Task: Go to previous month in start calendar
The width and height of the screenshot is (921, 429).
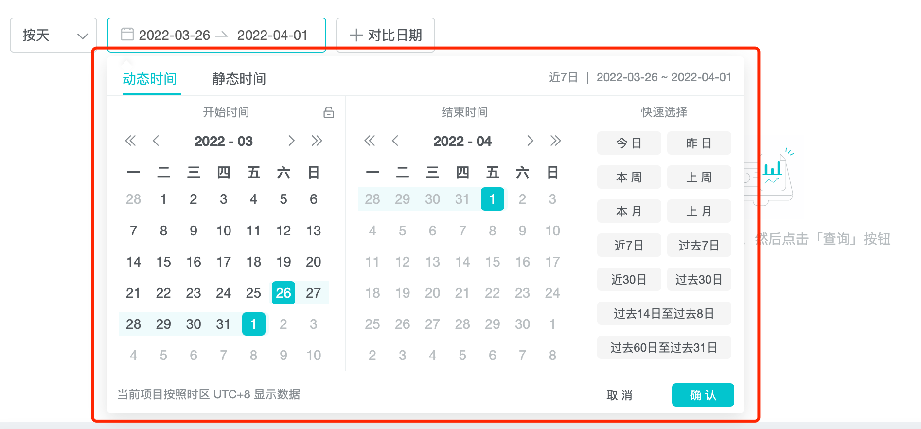Action: point(156,141)
